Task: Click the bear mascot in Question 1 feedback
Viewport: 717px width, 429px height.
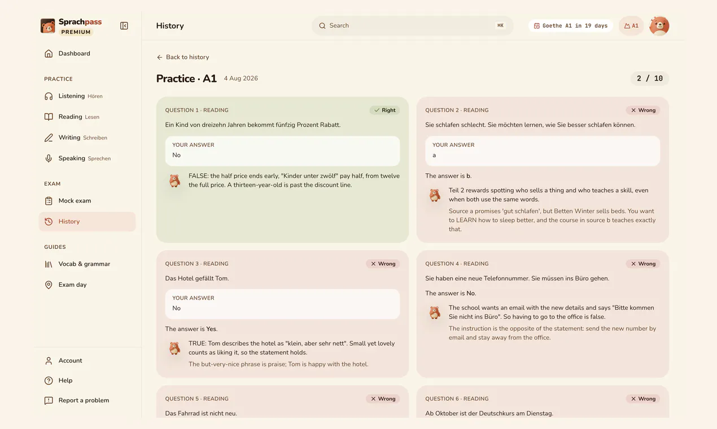Action: click(x=175, y=181)
